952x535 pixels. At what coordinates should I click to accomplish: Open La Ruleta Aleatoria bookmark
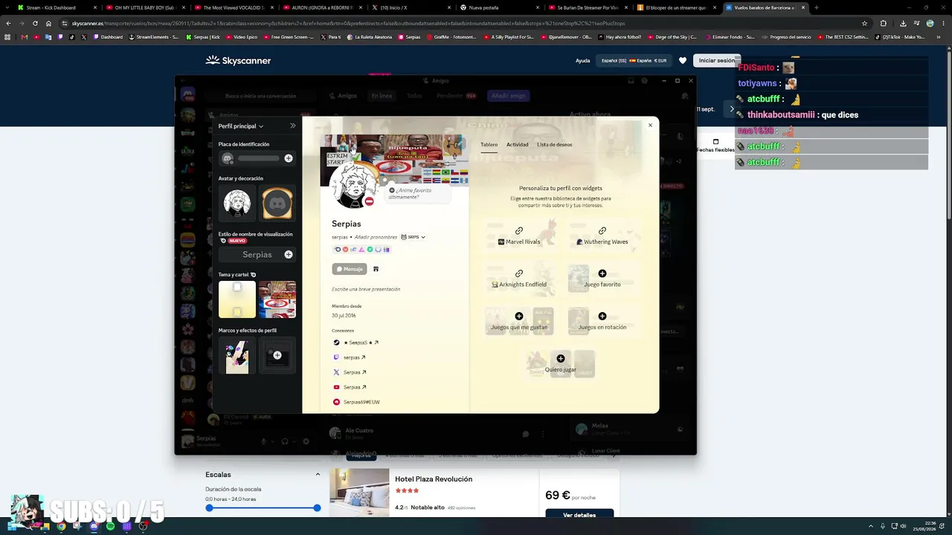(x=370, y=37)
